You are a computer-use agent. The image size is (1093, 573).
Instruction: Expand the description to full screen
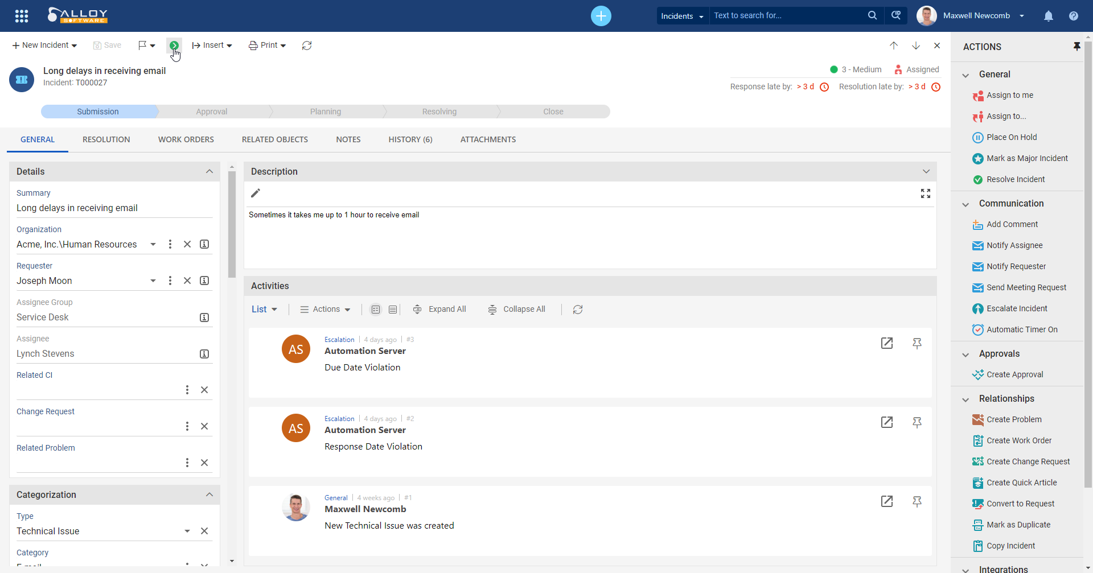(926, 193)
